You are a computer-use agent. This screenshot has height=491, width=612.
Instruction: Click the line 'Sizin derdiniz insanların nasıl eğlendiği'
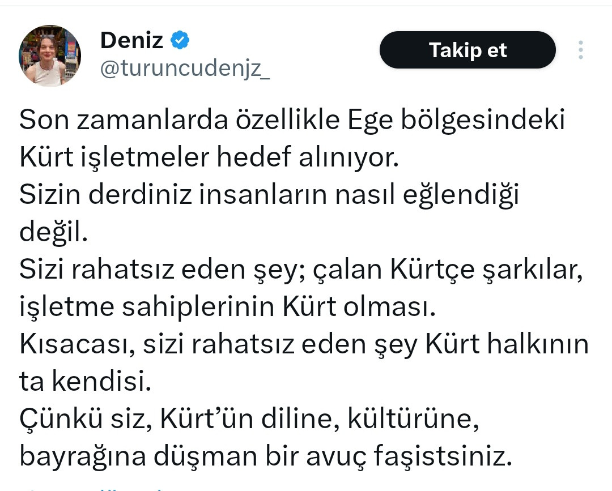(269, 195)
